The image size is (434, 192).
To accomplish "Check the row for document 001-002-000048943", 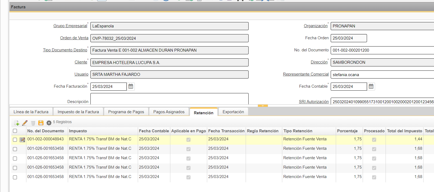I will pos(15,140).
